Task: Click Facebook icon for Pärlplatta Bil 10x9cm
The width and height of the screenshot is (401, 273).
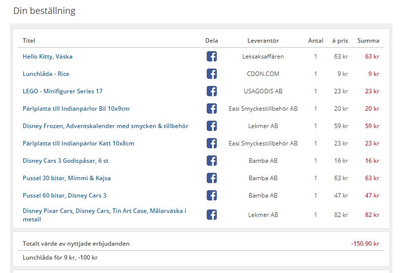Action: (x=212, y=109)
